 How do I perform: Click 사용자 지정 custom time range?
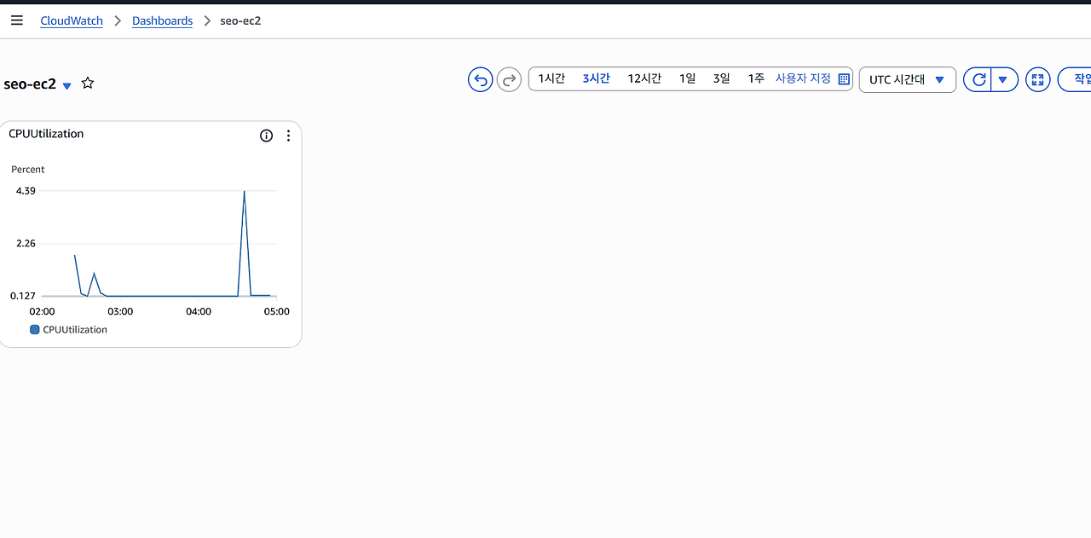pyautogui.click(x=804, y=78)
